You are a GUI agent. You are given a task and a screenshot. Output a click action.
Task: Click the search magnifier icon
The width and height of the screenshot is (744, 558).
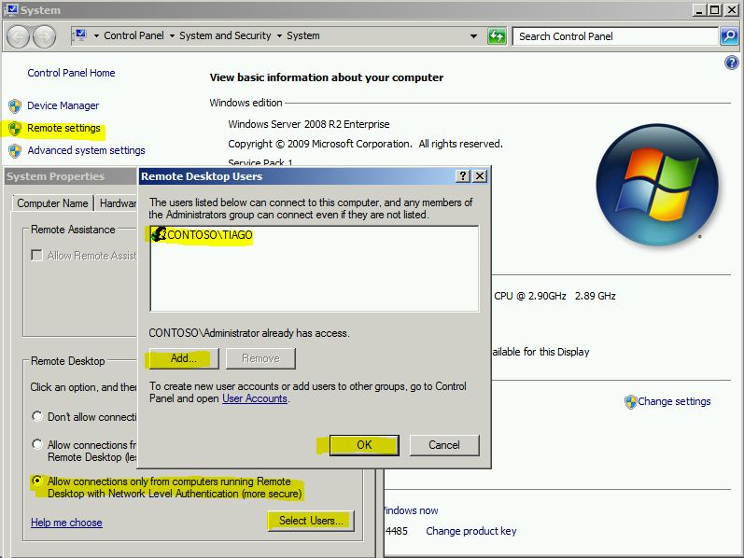(x=729, y=36)
